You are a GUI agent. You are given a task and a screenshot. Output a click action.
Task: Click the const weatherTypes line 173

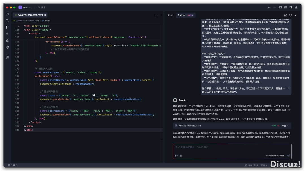pyautogui.click(x=68, y=72)
